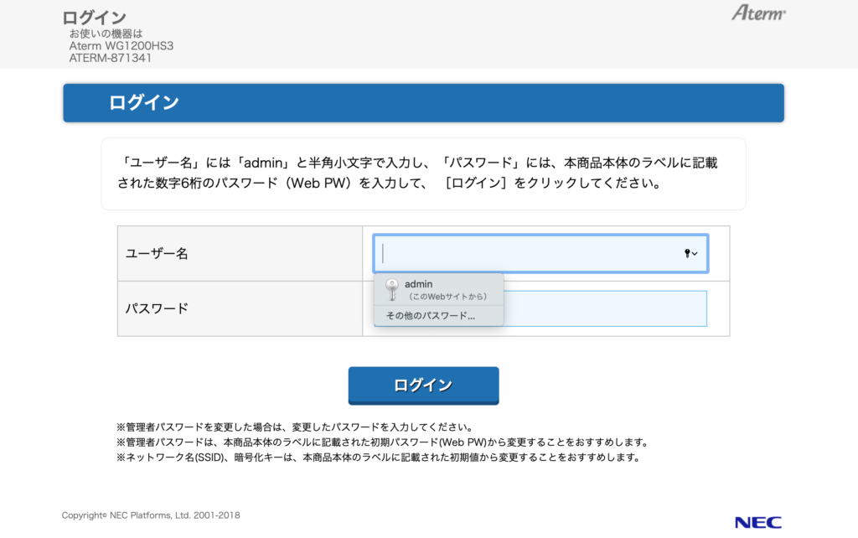Click the keychain icon beside the admin suggestion
This screenshot has width=858, height=538.
coord(391,290)
